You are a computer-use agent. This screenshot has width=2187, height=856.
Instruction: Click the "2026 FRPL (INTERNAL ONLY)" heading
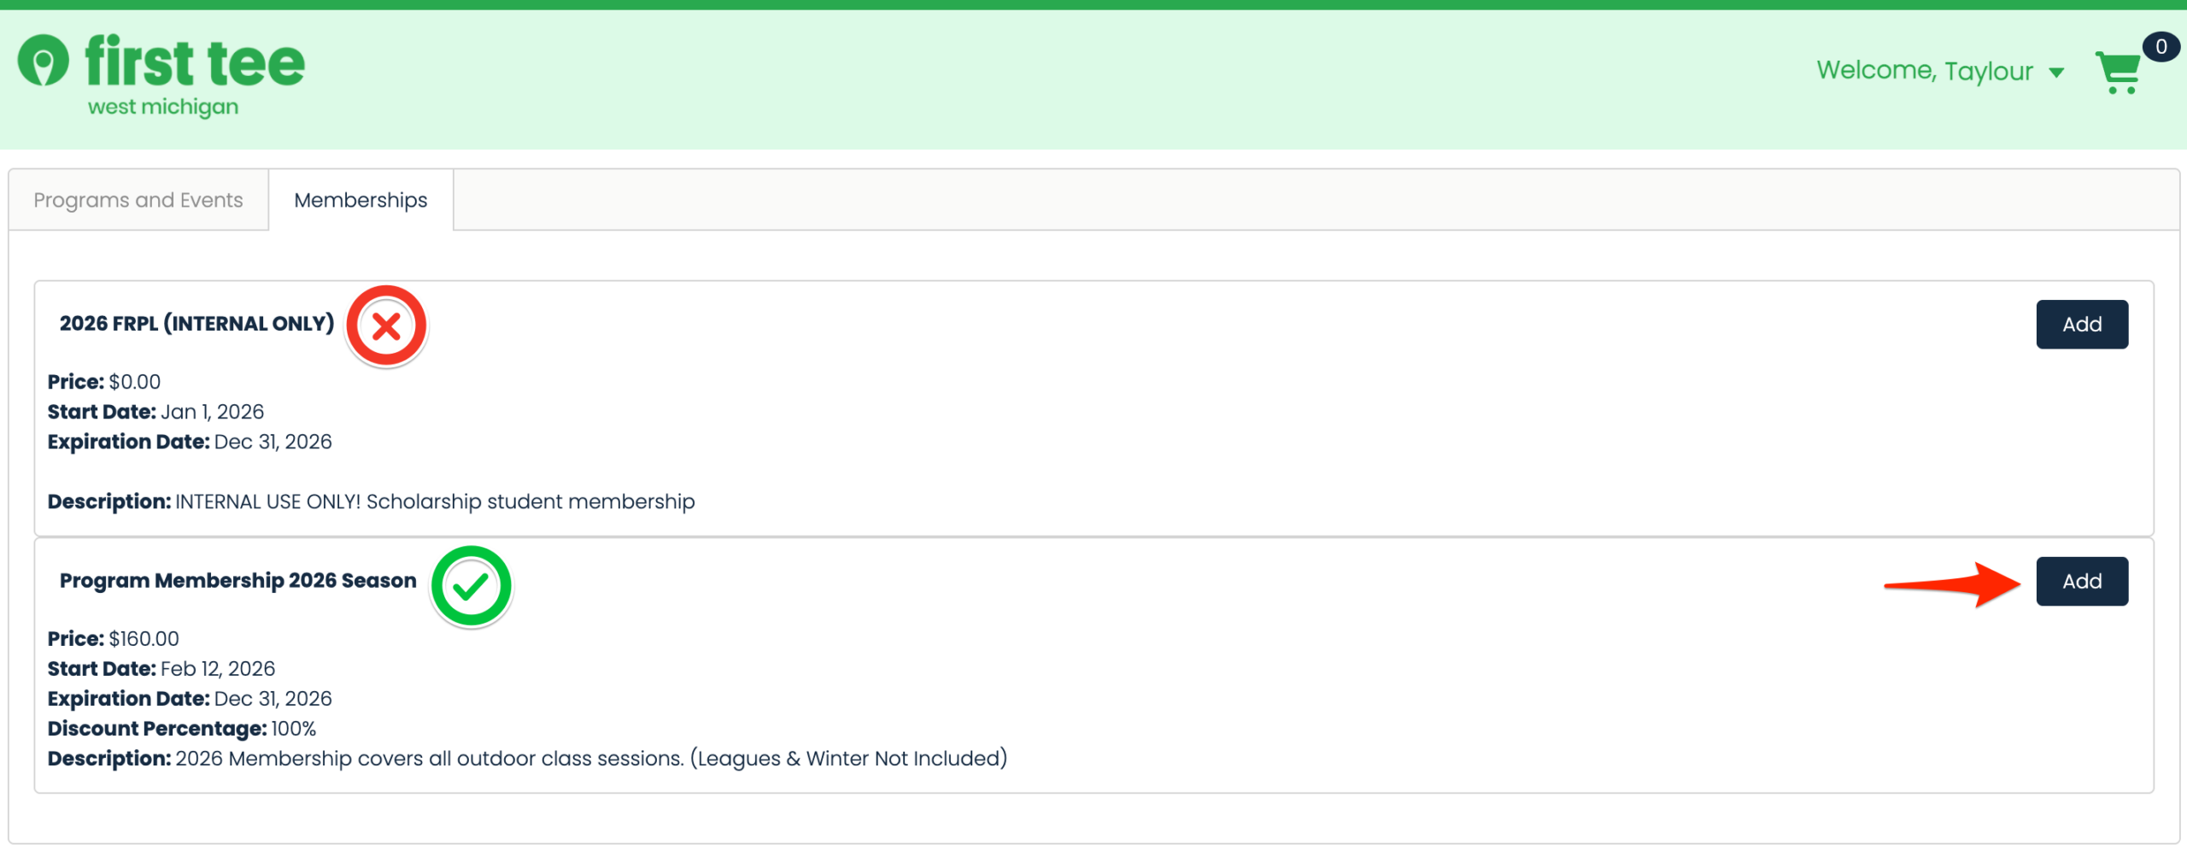tap(196, 324)
